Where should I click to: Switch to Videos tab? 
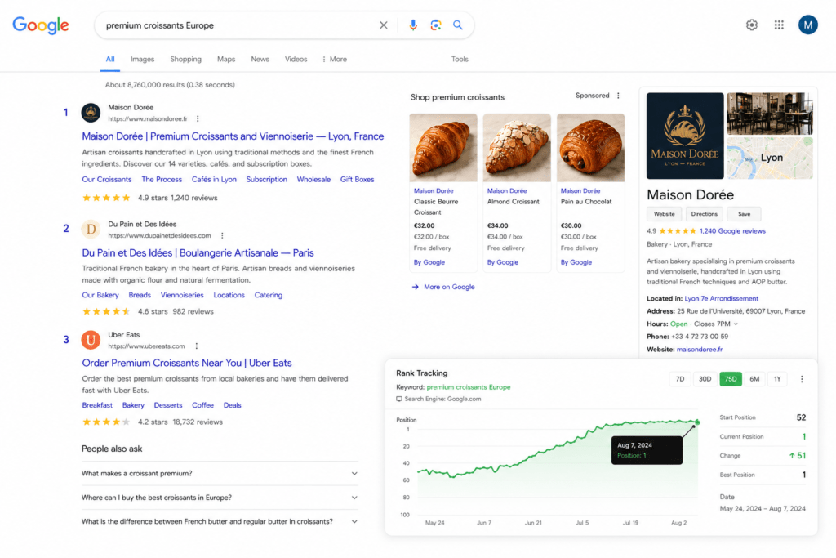click(x=296, y=59)
